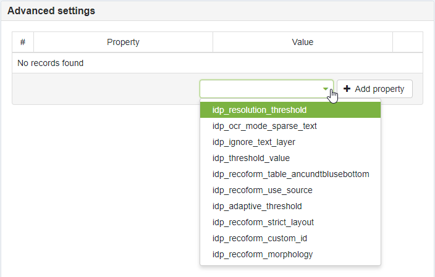Click the No records found row

tap(51, 63)
